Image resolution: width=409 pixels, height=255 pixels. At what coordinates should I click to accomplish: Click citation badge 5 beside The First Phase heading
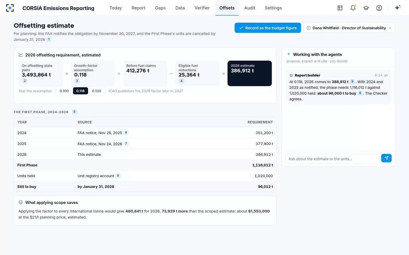pos(74,112)
